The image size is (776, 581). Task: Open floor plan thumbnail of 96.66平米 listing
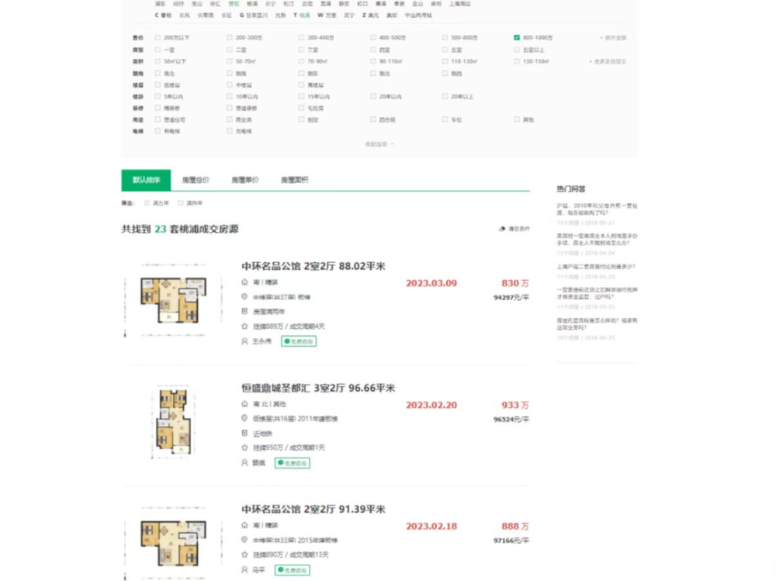point(173,422)
